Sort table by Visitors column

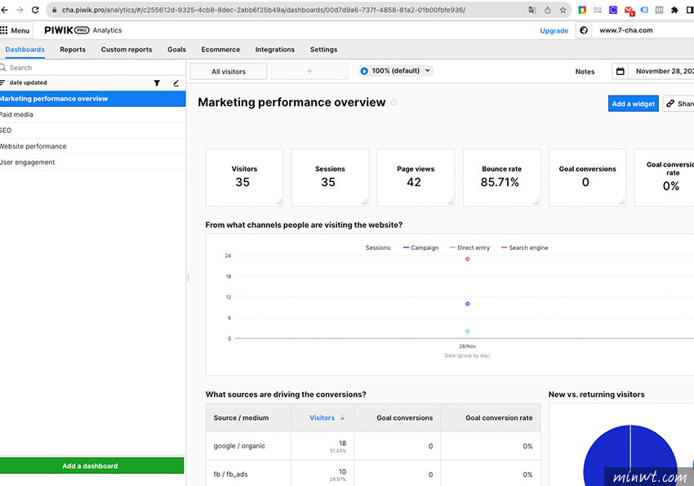click(323, 417)
